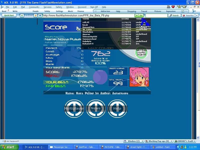The height and width of the screenshot is (150, 200).
Task: Switch to untitled - Paint taskbar window
Action: (163, 147)
